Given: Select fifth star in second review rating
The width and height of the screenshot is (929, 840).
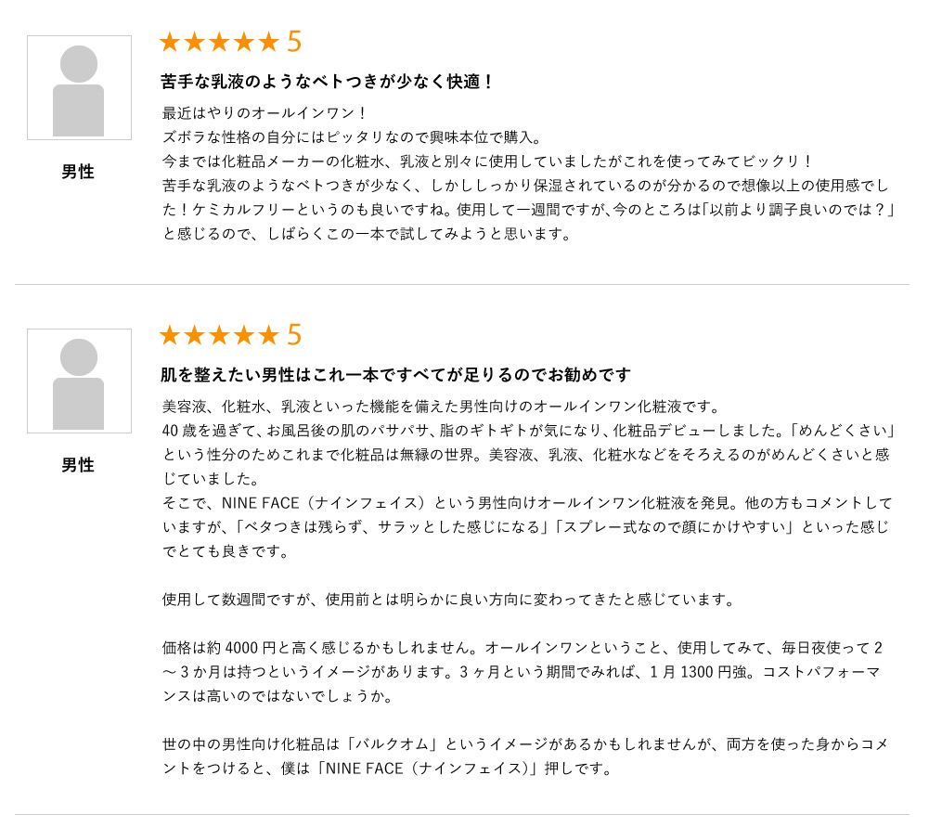Looking at the screenshot, I should coord(268,335).
